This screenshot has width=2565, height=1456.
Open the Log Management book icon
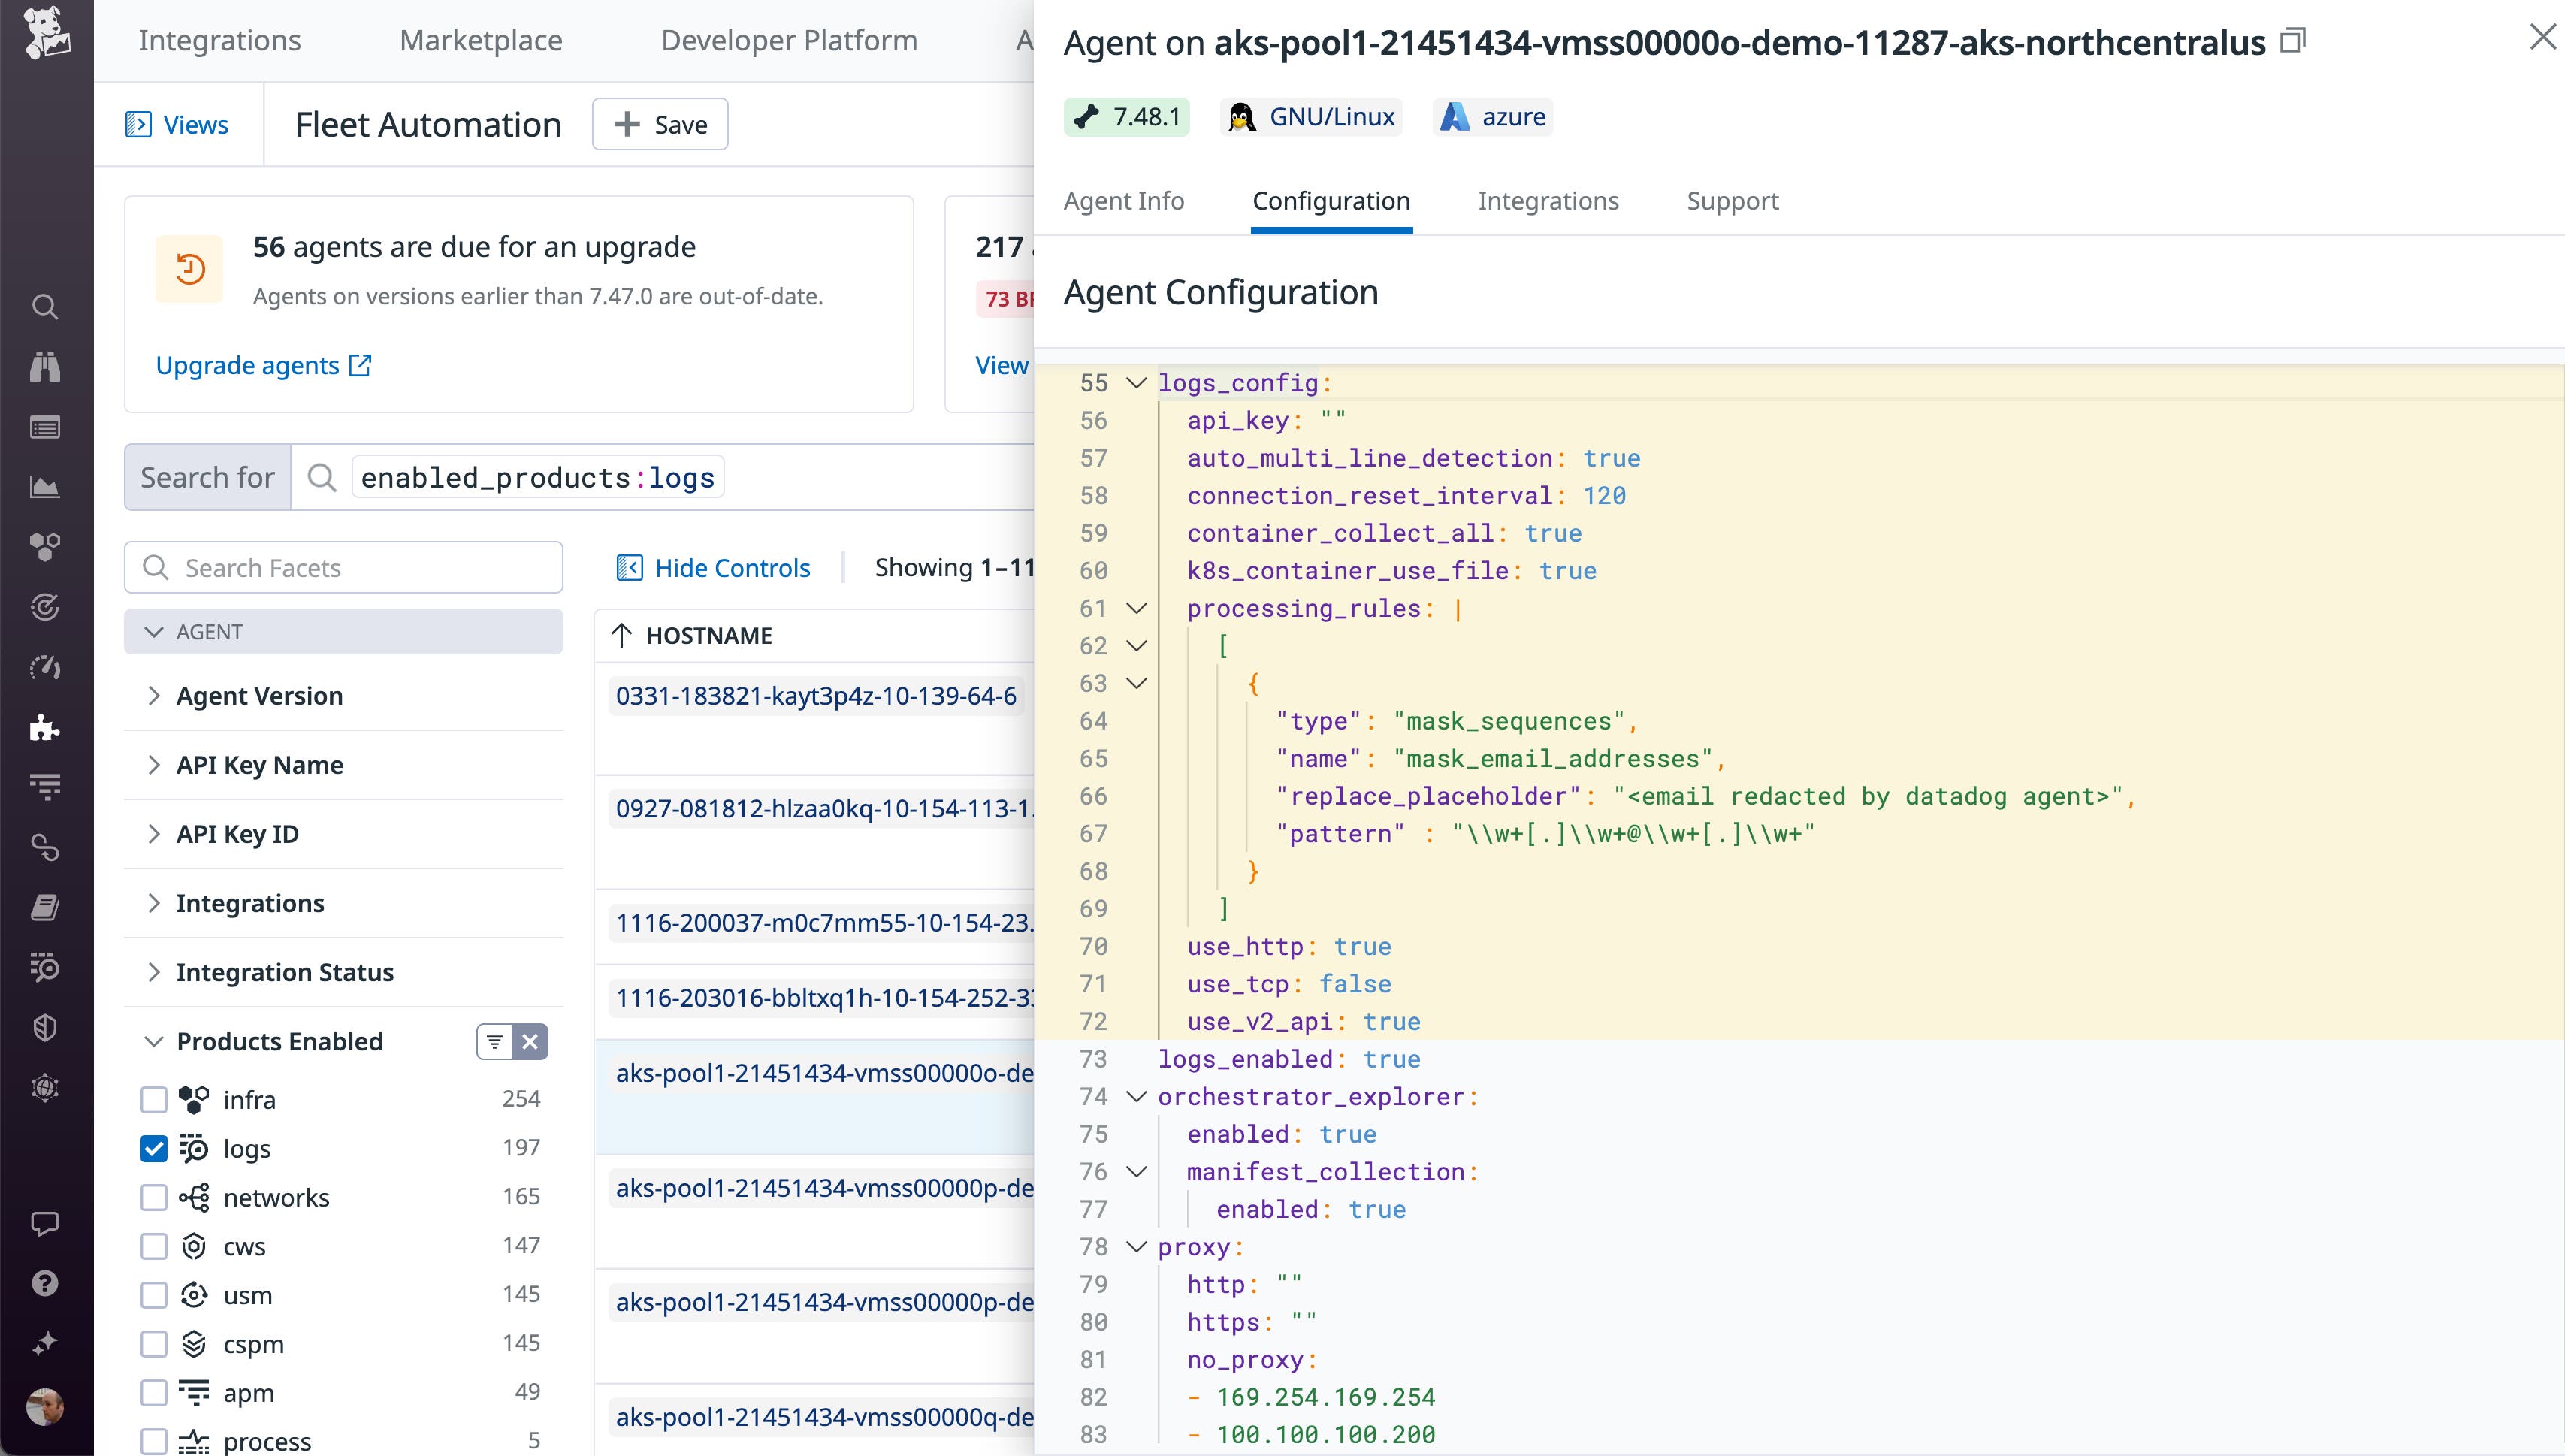point(45,907)
